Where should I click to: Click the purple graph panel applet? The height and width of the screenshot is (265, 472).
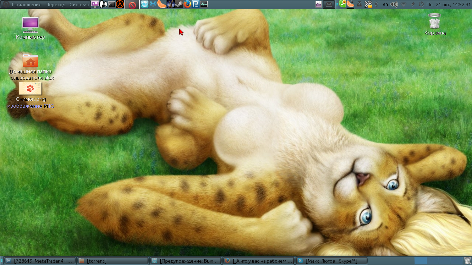[x=319, y=4]
